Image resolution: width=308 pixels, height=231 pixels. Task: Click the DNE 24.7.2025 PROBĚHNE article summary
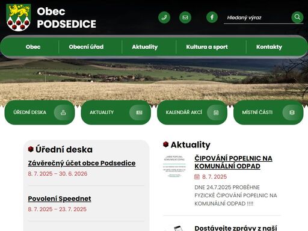point(236,196)
